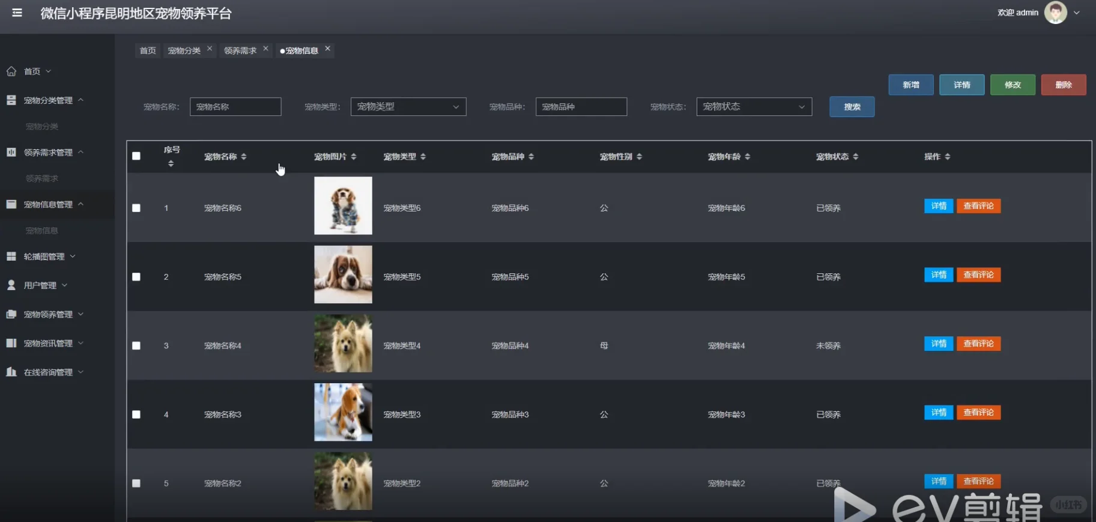1096x522 pixels.
Task: Close the 宠物信息 tab
Action: [327, 49]
